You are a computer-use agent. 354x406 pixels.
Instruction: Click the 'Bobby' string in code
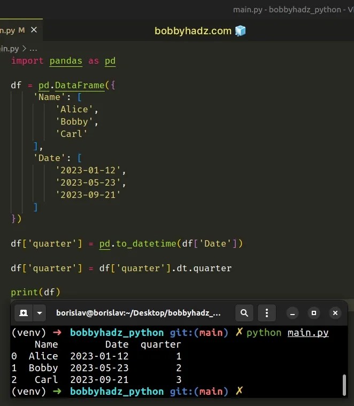click(x=74, y=121)
